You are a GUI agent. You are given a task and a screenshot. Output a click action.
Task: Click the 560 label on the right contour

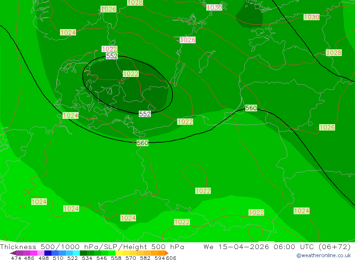pyautogui.click(x=251, y=108)
